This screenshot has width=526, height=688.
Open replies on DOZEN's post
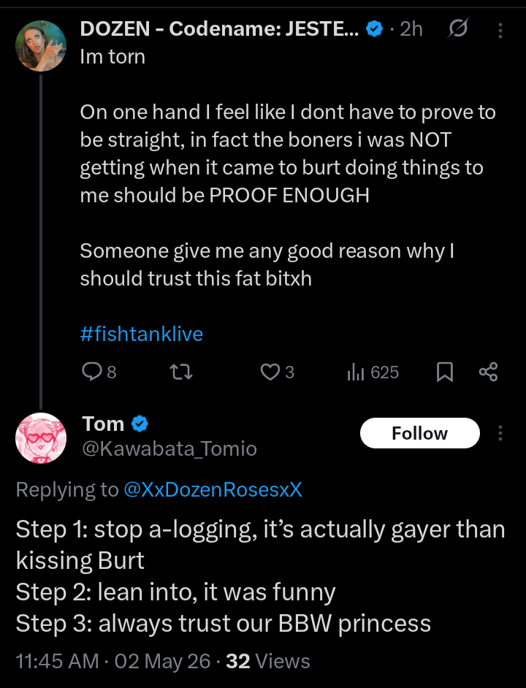coord(99,372)
